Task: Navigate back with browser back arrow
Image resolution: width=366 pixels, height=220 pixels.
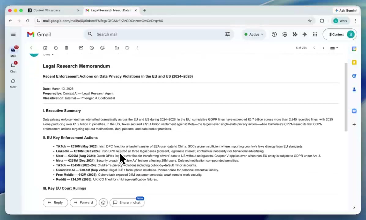Action: coord(10,21)
